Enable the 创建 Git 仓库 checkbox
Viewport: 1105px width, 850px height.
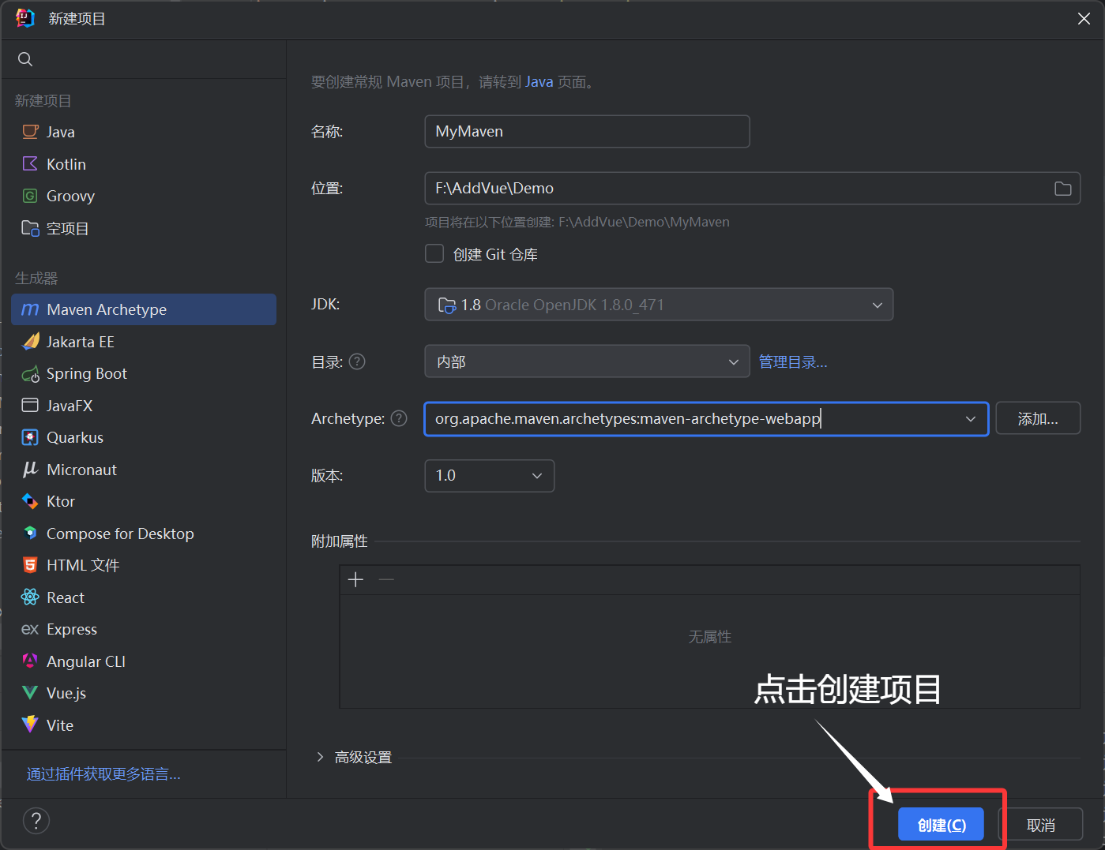coord(434,254)
